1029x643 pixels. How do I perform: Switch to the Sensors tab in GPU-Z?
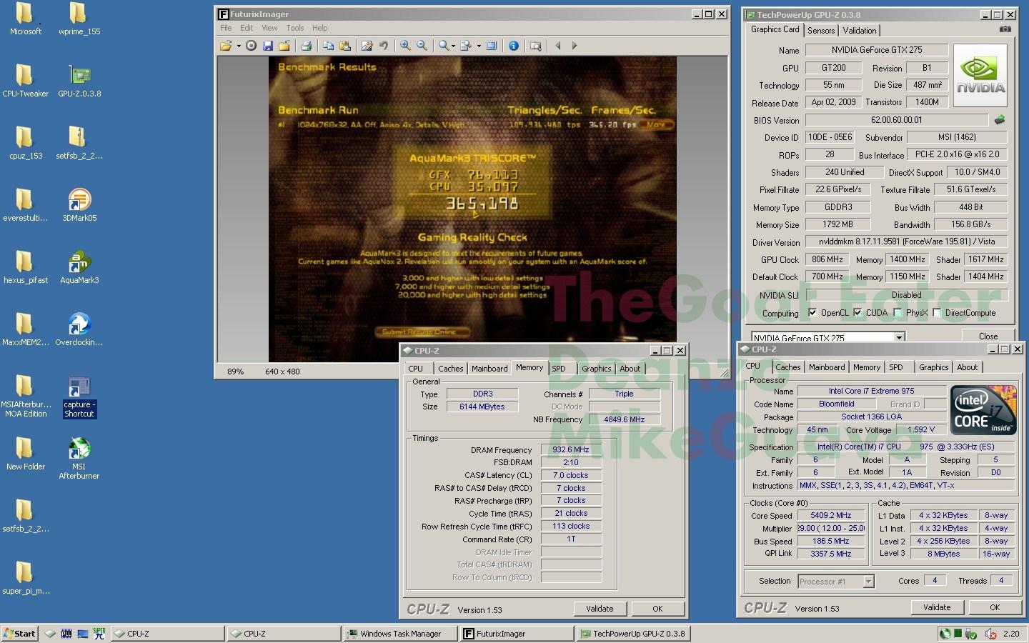point(821,31)
